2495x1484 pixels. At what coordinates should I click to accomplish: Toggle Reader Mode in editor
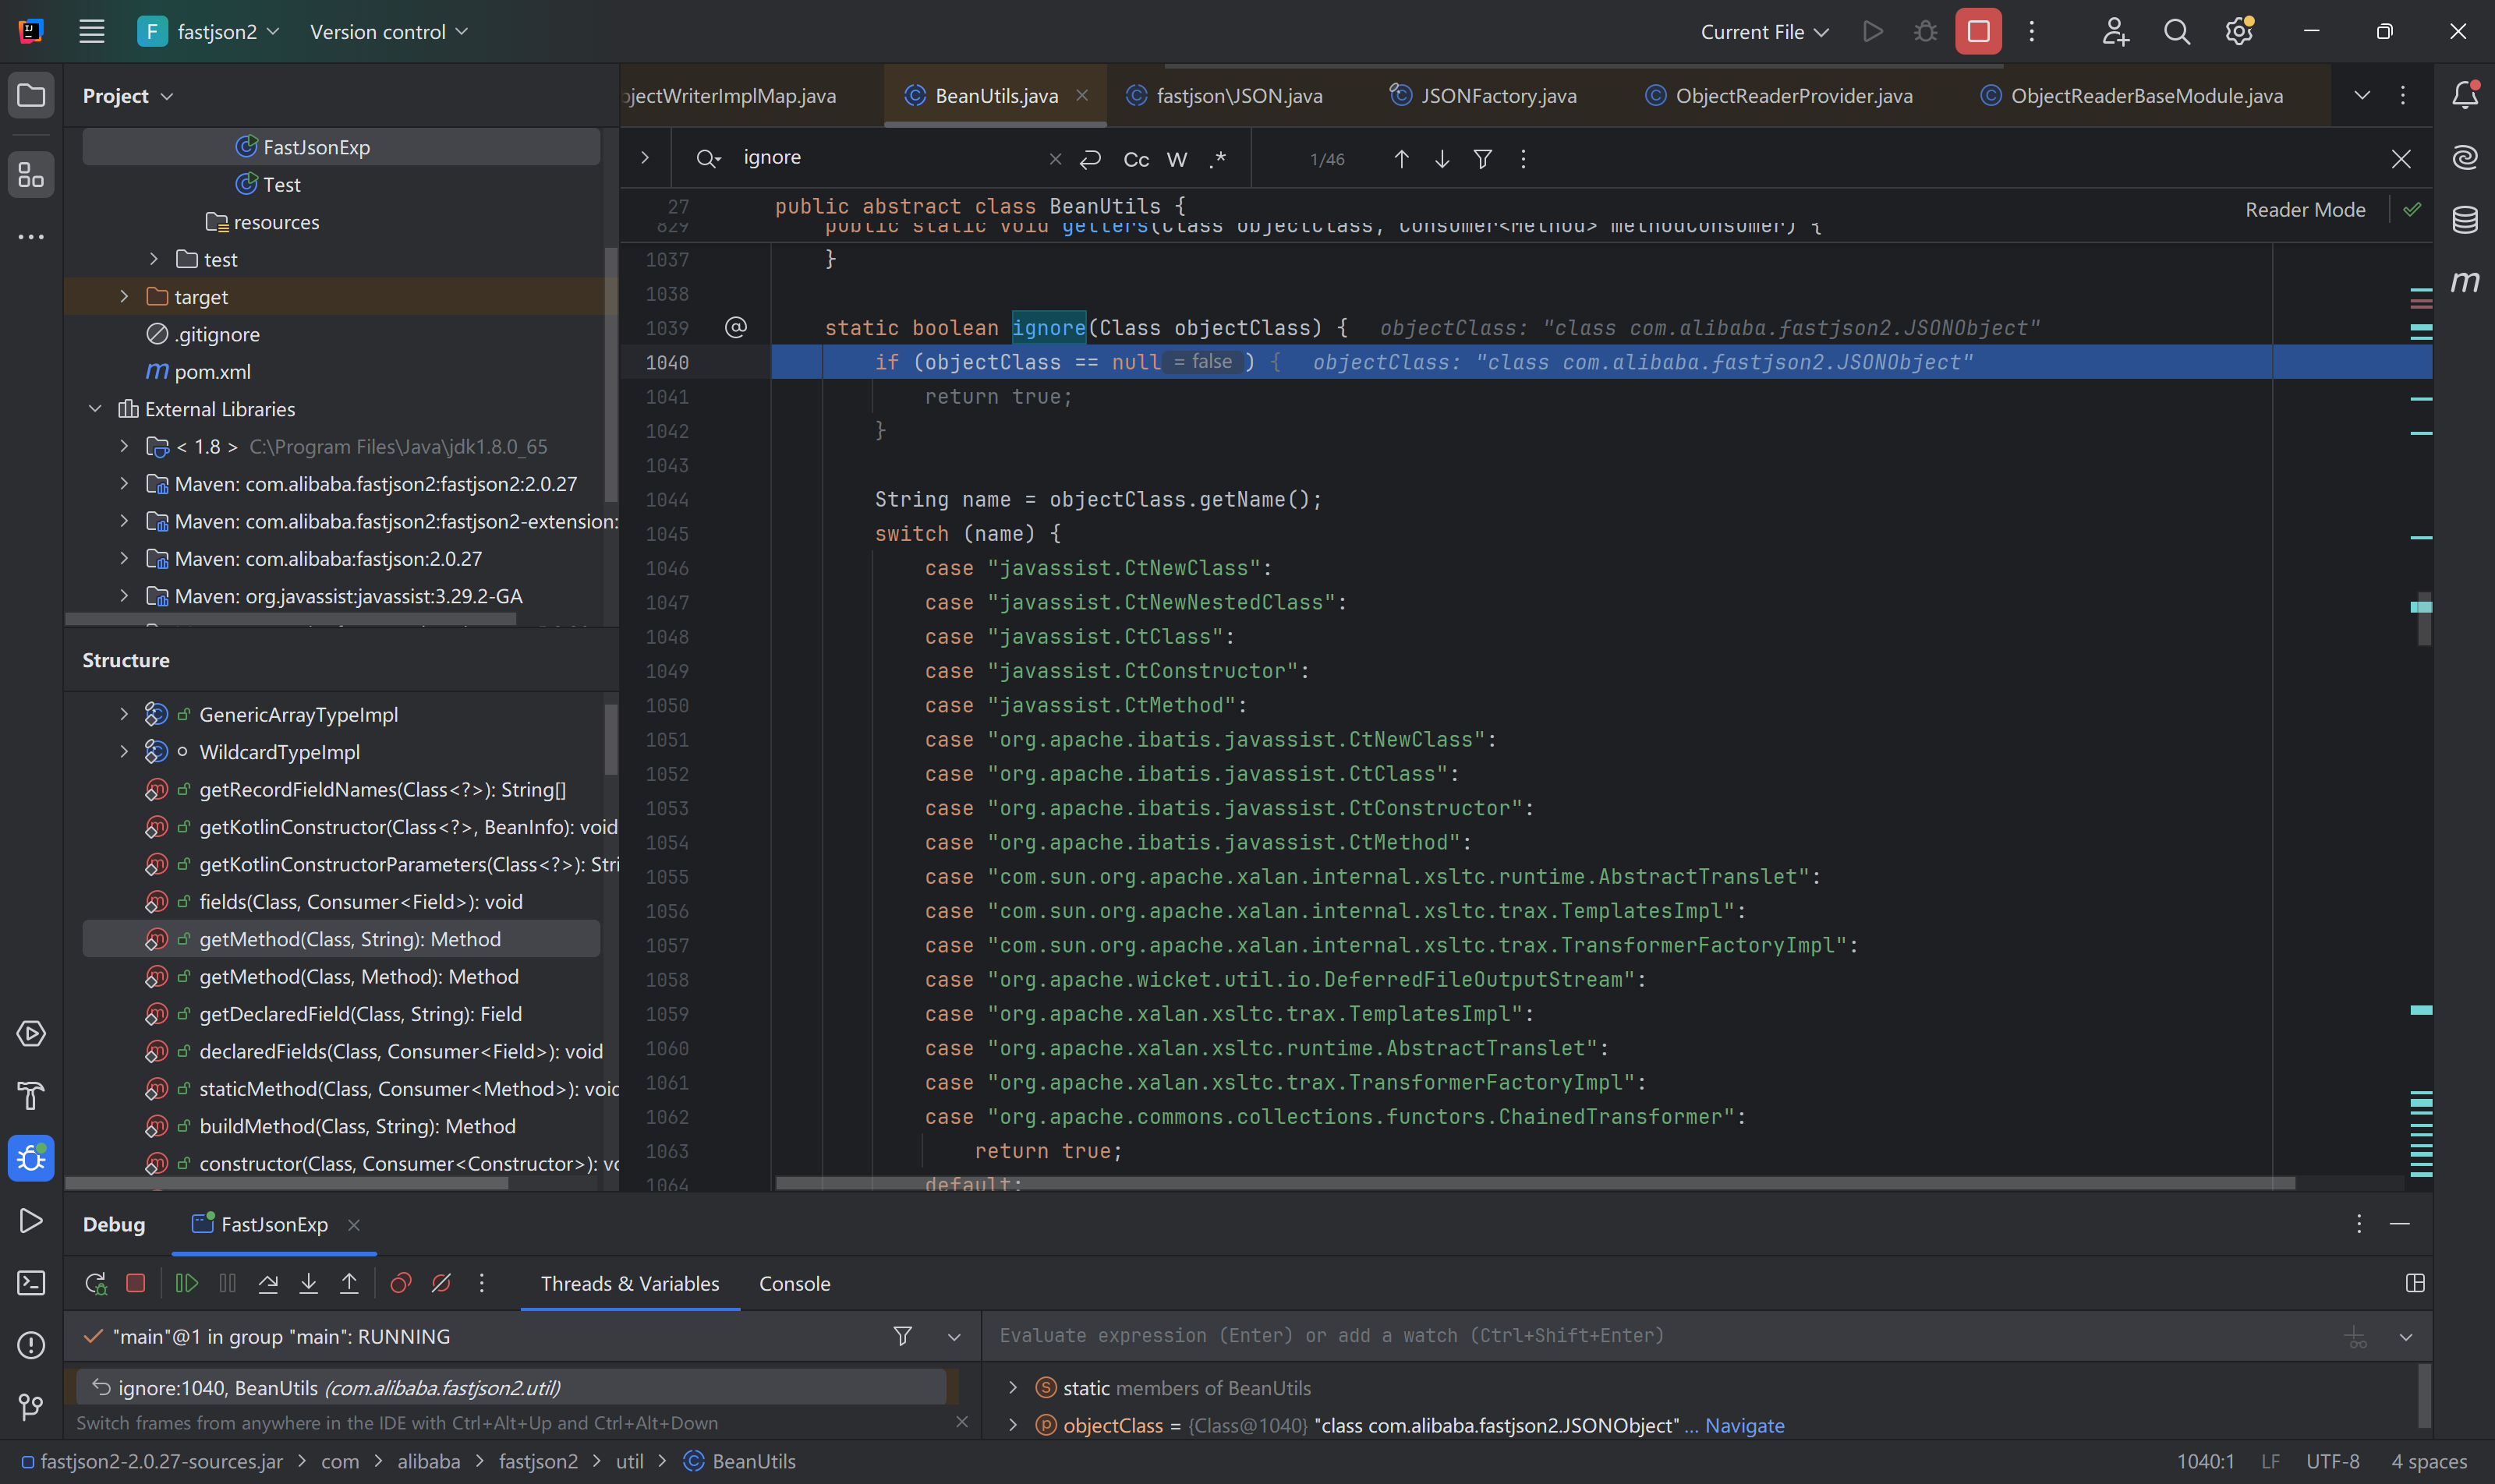point(2305,210)
